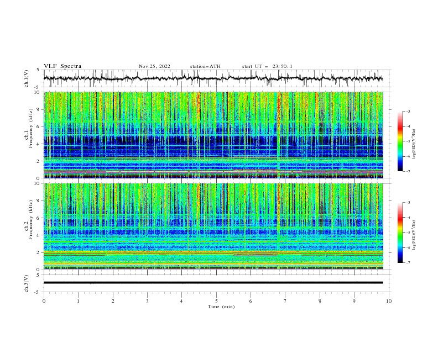Click the time axis tick label "7"

pyautogui.click(x=285, y=301)
